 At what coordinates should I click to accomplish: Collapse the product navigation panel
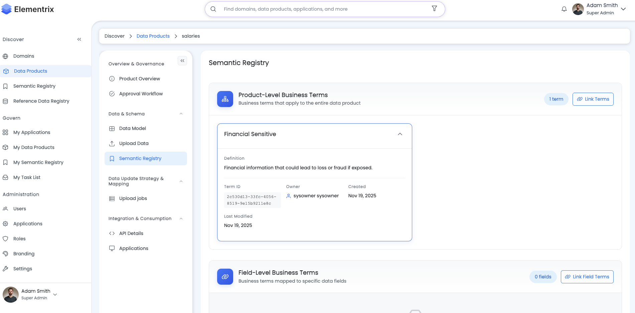coord(182,61)
